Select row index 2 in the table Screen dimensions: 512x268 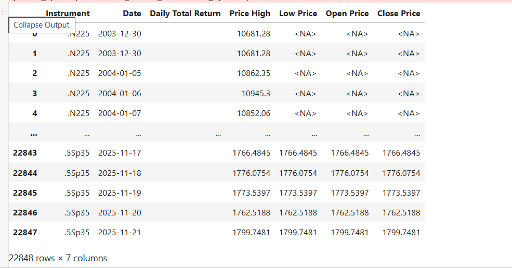34,73
